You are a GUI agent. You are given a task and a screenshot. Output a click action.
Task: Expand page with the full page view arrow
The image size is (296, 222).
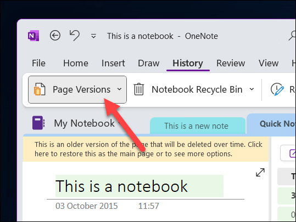pos(260,172)
